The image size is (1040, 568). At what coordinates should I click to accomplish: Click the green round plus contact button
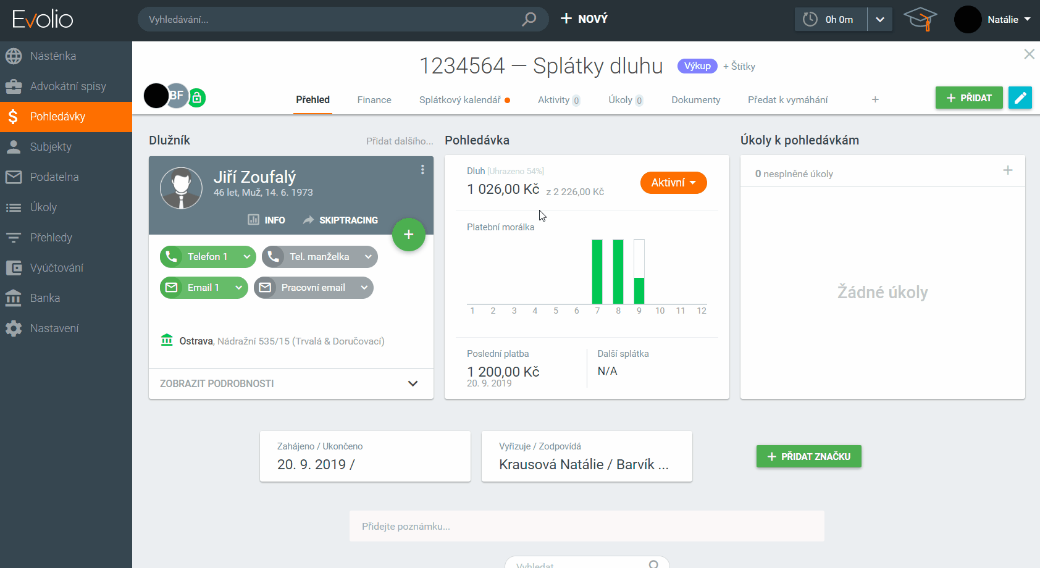point(408,235)
